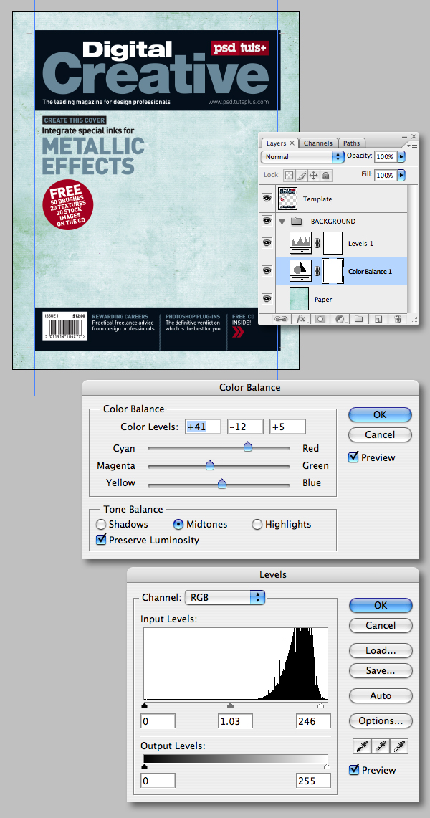
Task: Click the first Color Levels field +41
Action: coord(204,427)
